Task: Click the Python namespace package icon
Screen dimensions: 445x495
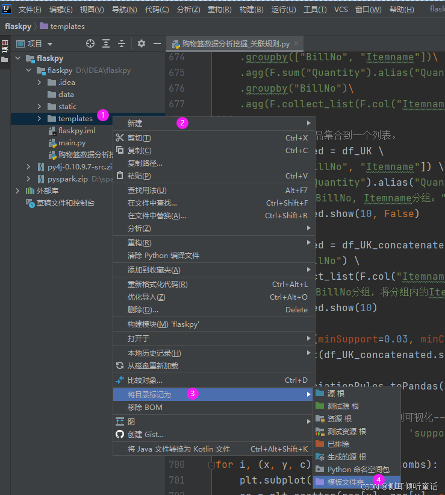Action: (x=320, y=469)
